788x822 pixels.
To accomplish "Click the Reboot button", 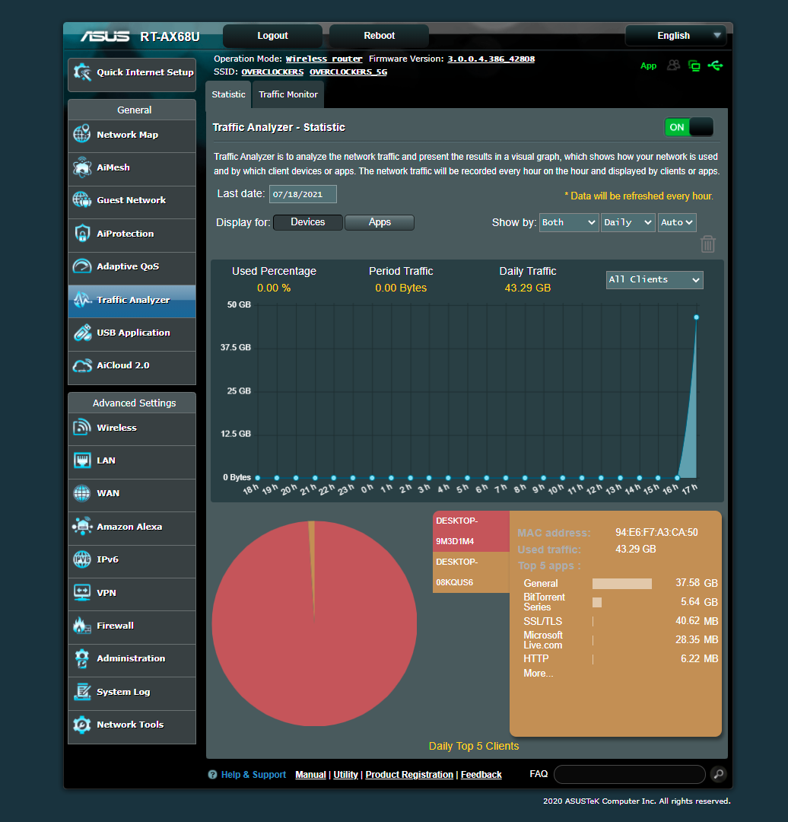I will click(380, 36).
